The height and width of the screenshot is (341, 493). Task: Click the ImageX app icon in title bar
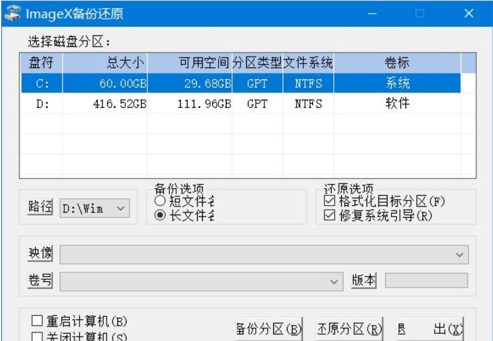point(12,14)
